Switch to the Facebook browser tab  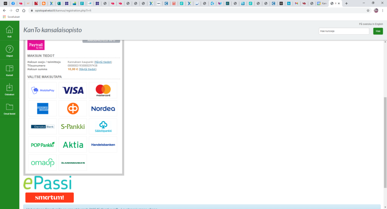(x=13, y=3)
